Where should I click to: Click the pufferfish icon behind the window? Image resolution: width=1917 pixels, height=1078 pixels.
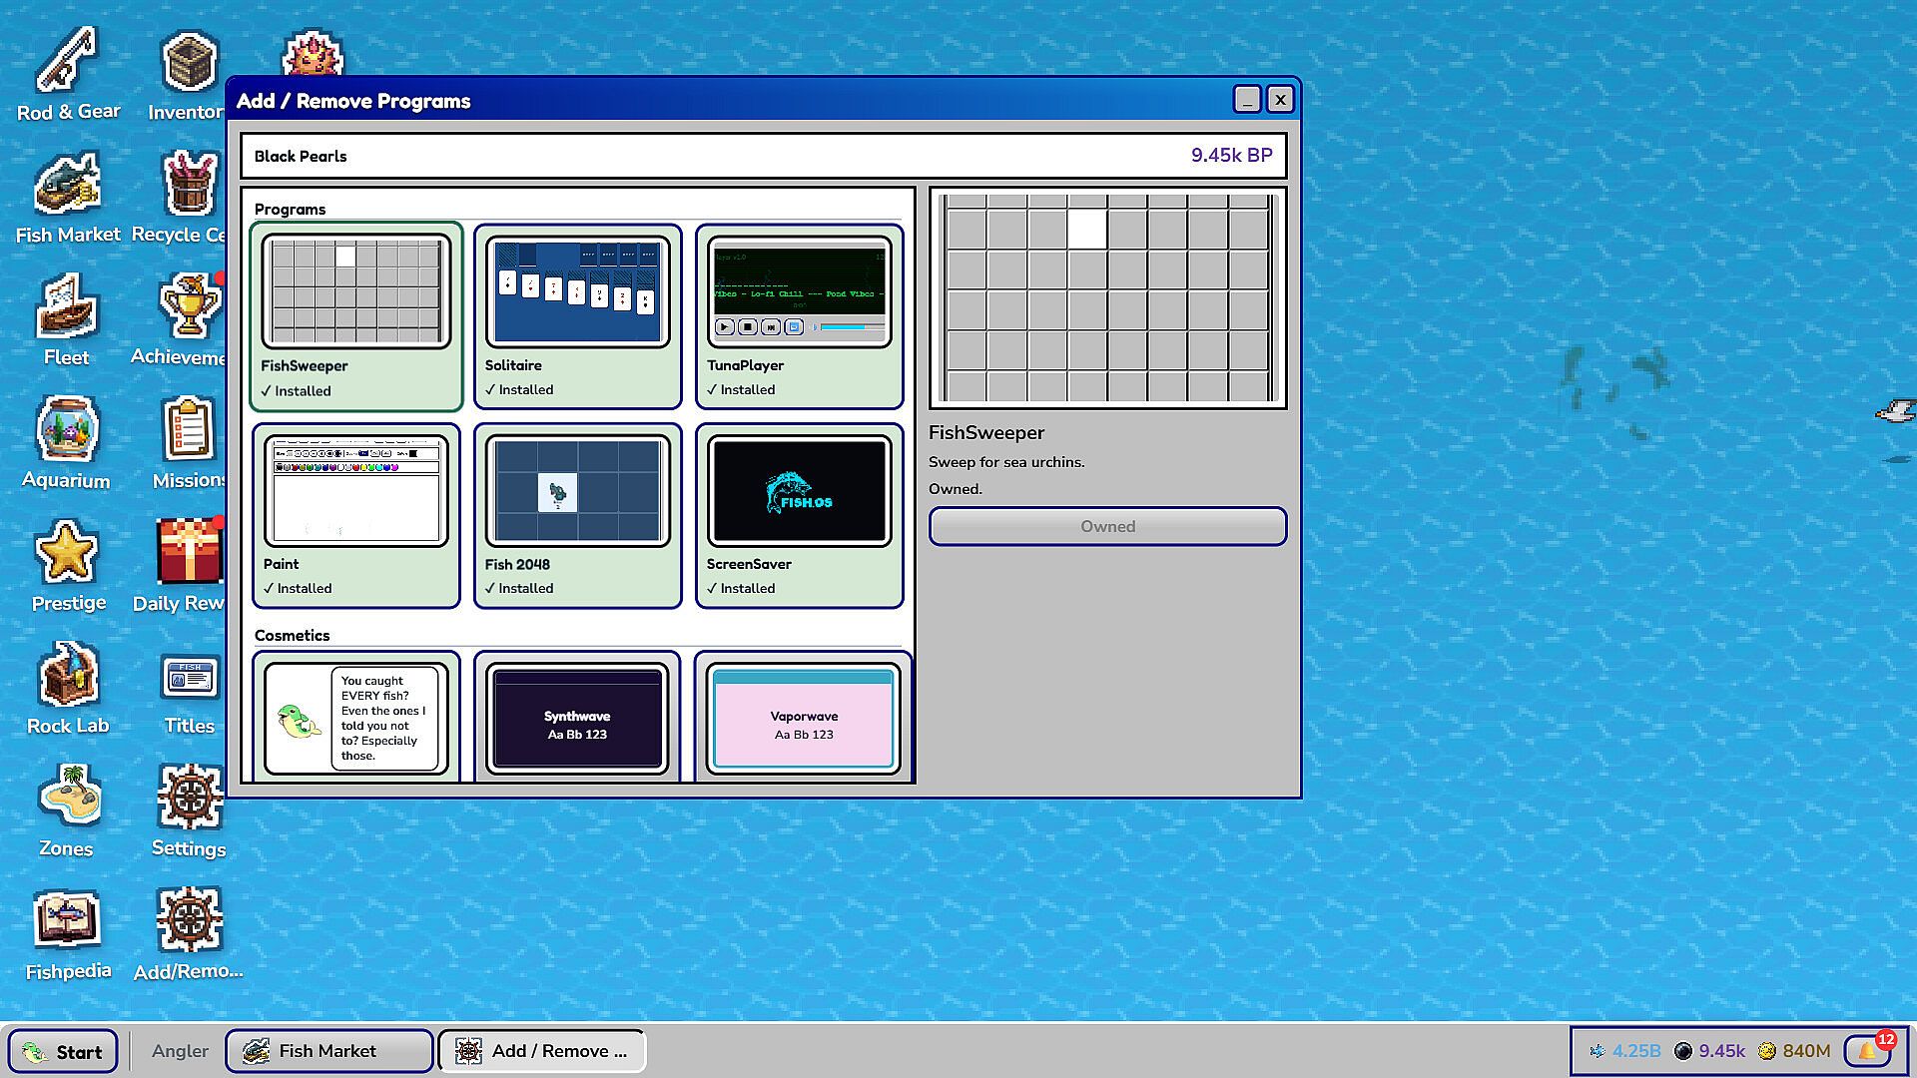313,55
